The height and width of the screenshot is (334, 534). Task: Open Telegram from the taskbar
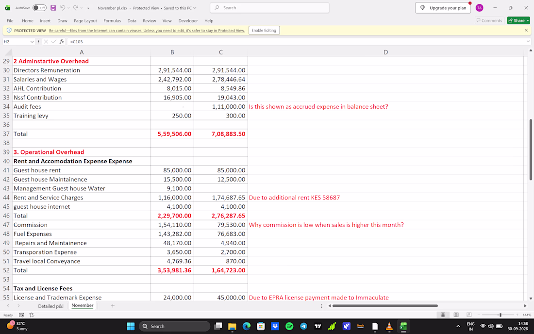[304, 327]
